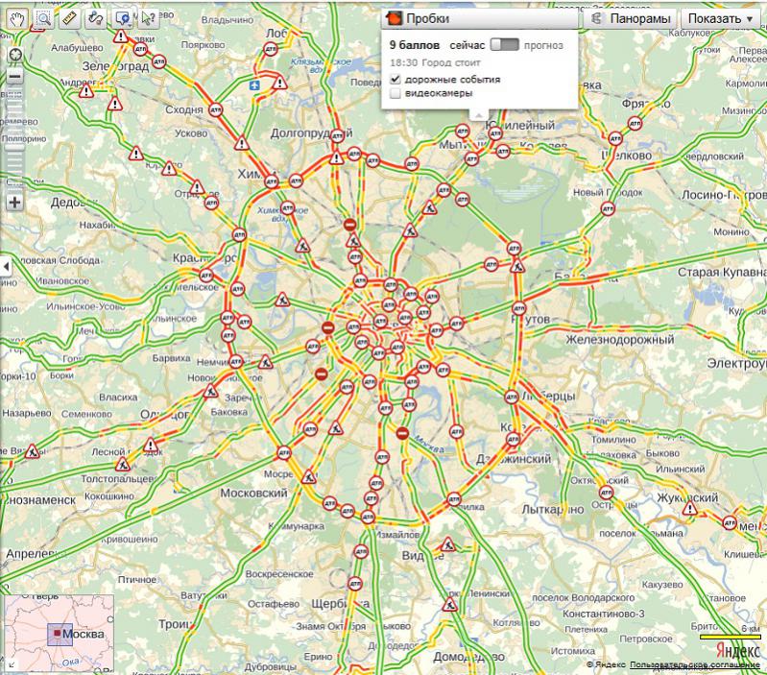The image size is (767, 675).
Task: Activate the 'what is here' pointer tool
Action: pos(148,19)
